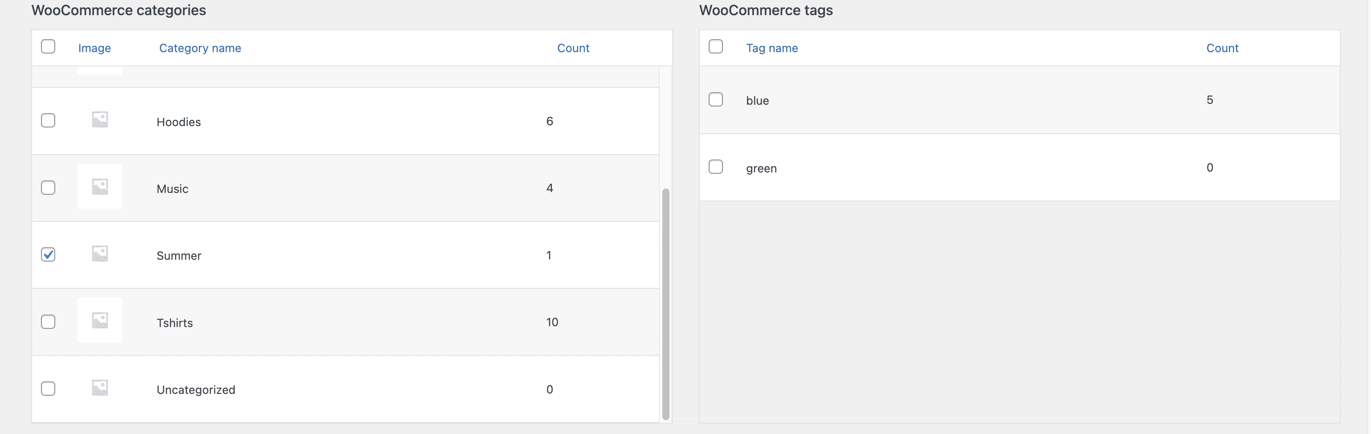Viewport: 1371px width, 434px height.
Task: Uncheck the Summer category checkbox
Action: (48, 254)
